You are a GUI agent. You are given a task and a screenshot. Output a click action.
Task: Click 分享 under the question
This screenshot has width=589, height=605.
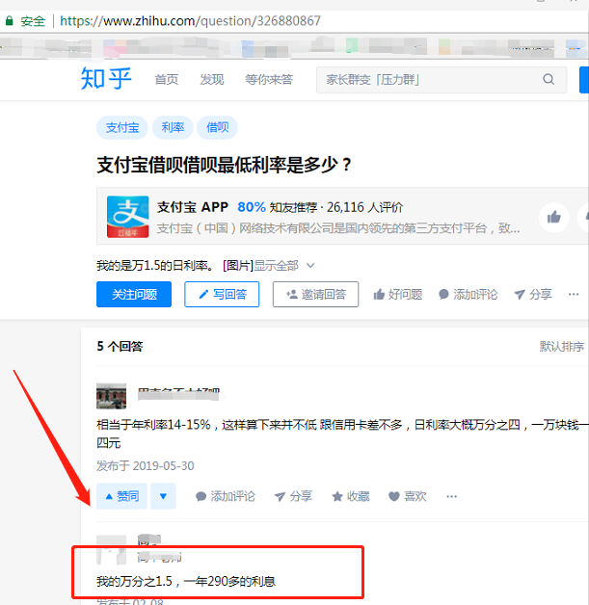(x=533, y=295)
